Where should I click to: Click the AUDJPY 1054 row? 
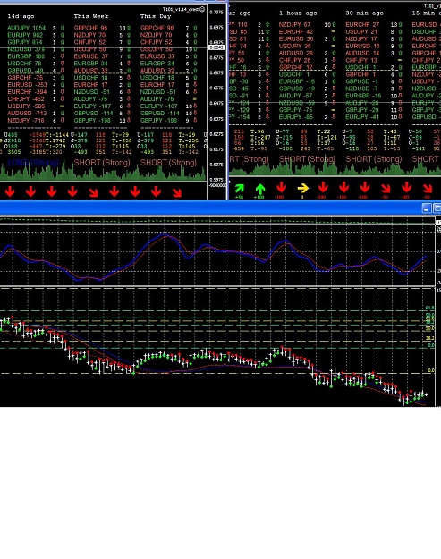click(x=36, y=28)
